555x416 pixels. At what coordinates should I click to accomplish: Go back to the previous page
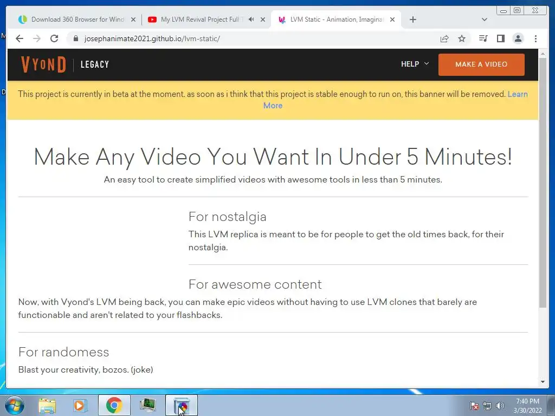tap(20, 38)
